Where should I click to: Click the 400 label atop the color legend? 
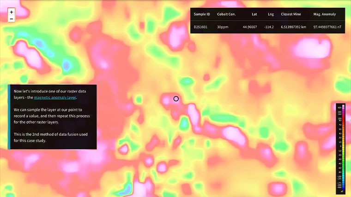click(339, 107)
